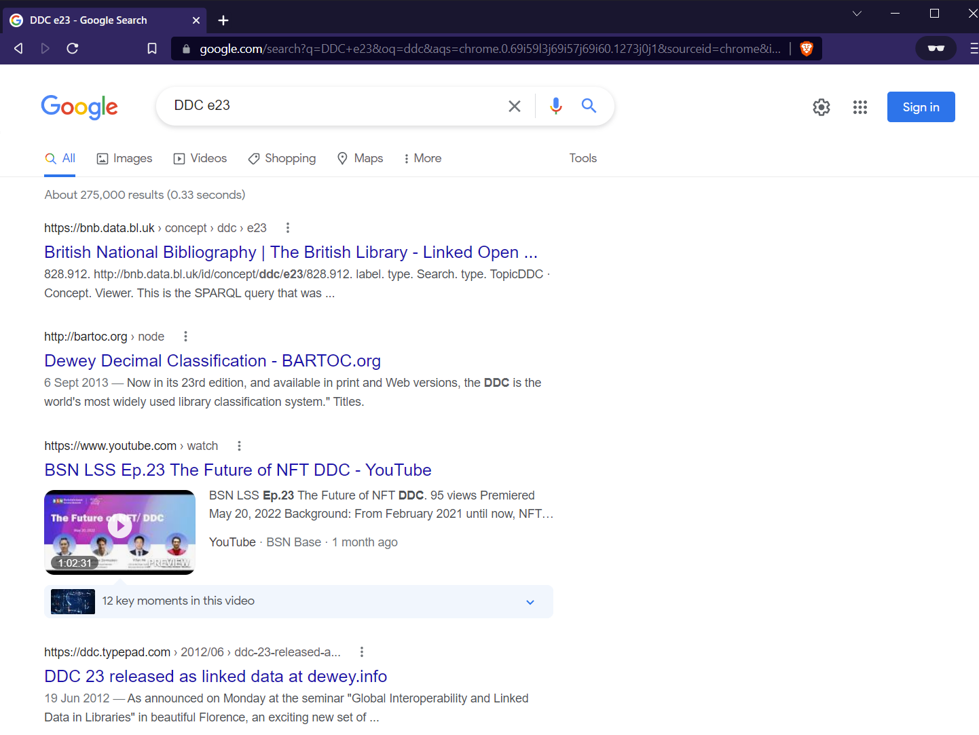This screenshot has height=735, width=979.
Task: Bookmark this page with the bookmark icon
Action: point(152,48)
